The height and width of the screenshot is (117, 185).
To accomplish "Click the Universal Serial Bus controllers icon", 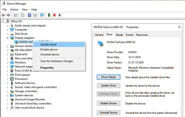I will (12, 104).
